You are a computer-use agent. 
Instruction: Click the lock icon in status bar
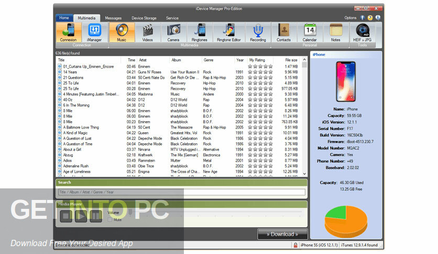click(295, 245)
